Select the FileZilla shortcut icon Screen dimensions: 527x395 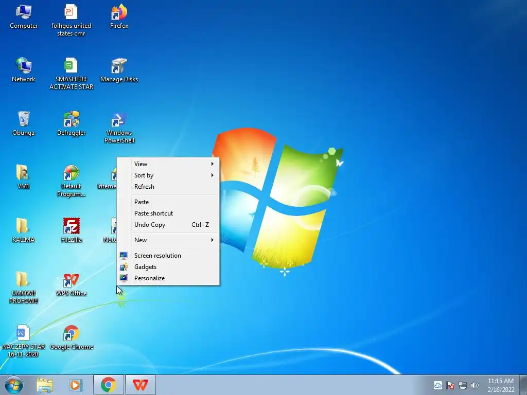(x=71, y=230)
